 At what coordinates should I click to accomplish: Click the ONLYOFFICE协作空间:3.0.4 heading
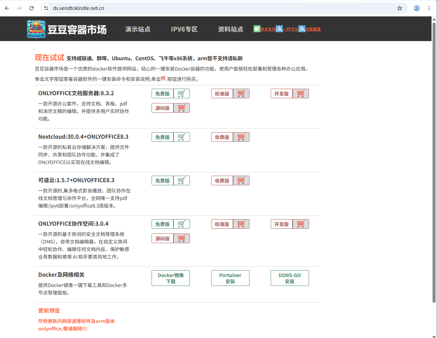coord(73,224)
